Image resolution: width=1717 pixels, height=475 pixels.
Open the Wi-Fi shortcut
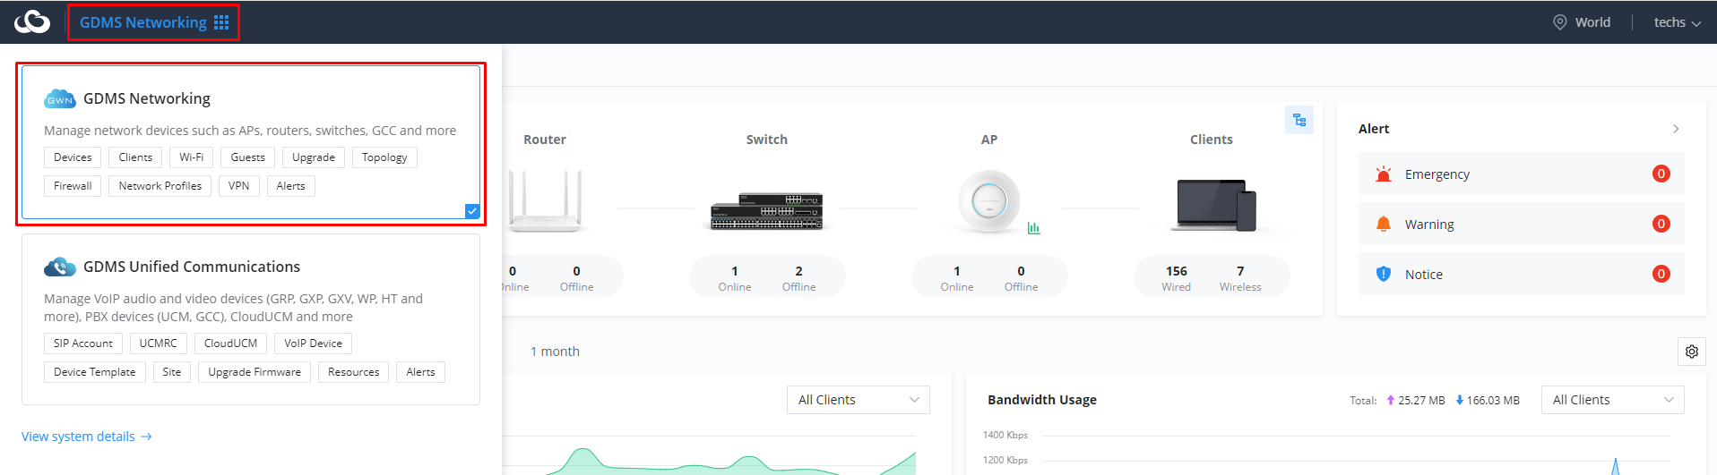click(x=191, y=157)
